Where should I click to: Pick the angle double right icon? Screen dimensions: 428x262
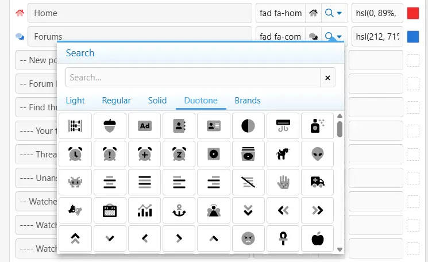[x=318, y=210]
